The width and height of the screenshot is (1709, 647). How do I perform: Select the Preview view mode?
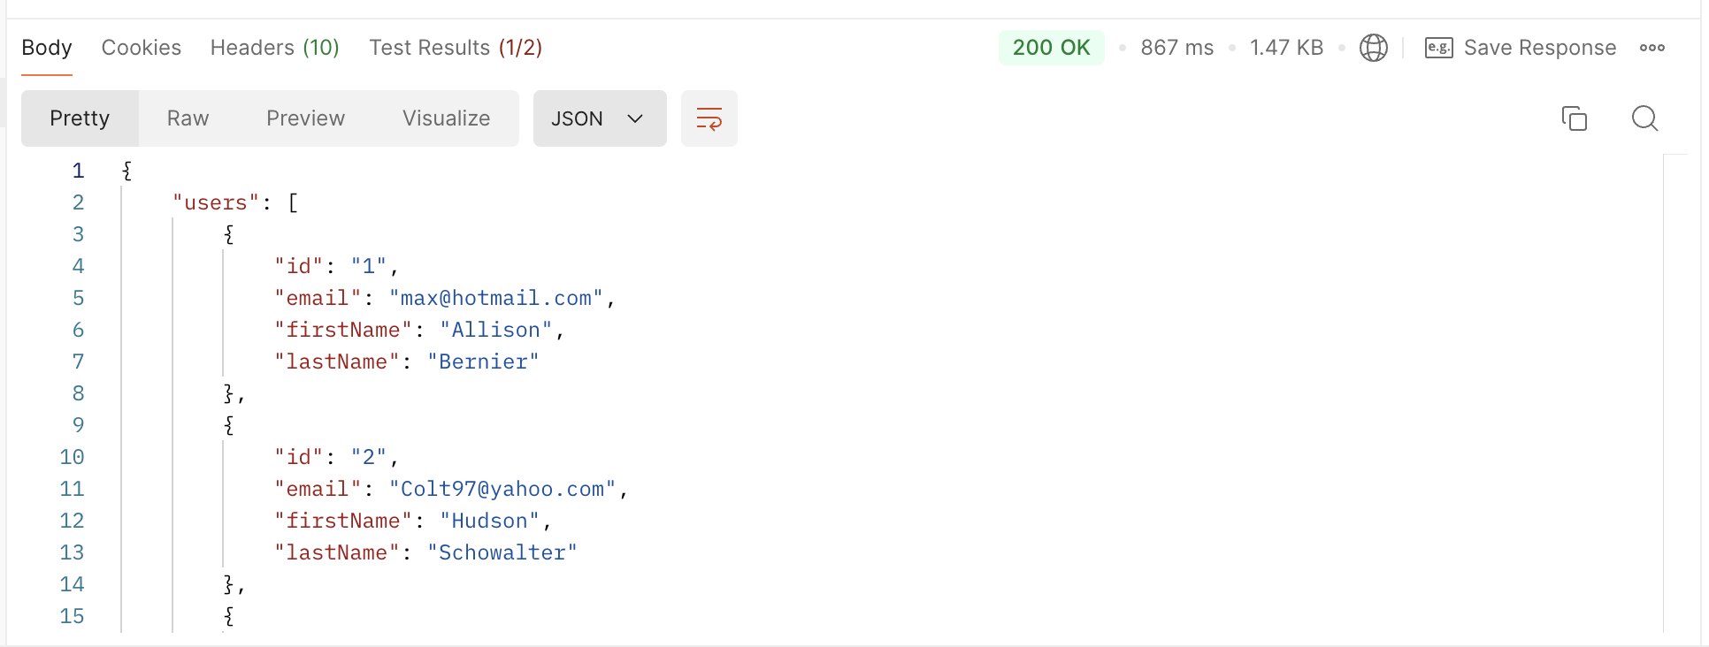click(305, 118)
